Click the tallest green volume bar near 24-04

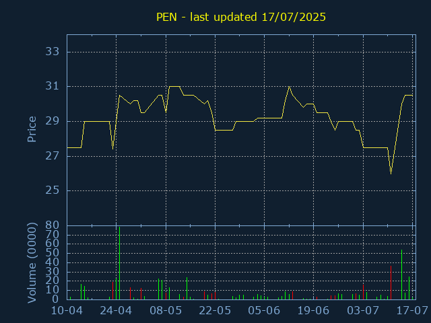[x=120, y=263]
